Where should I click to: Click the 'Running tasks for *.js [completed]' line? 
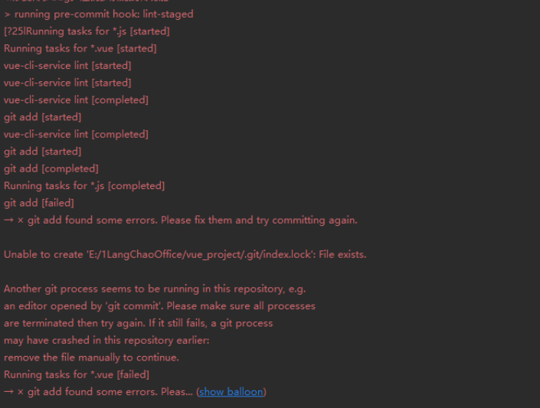[x=84, y=186]
